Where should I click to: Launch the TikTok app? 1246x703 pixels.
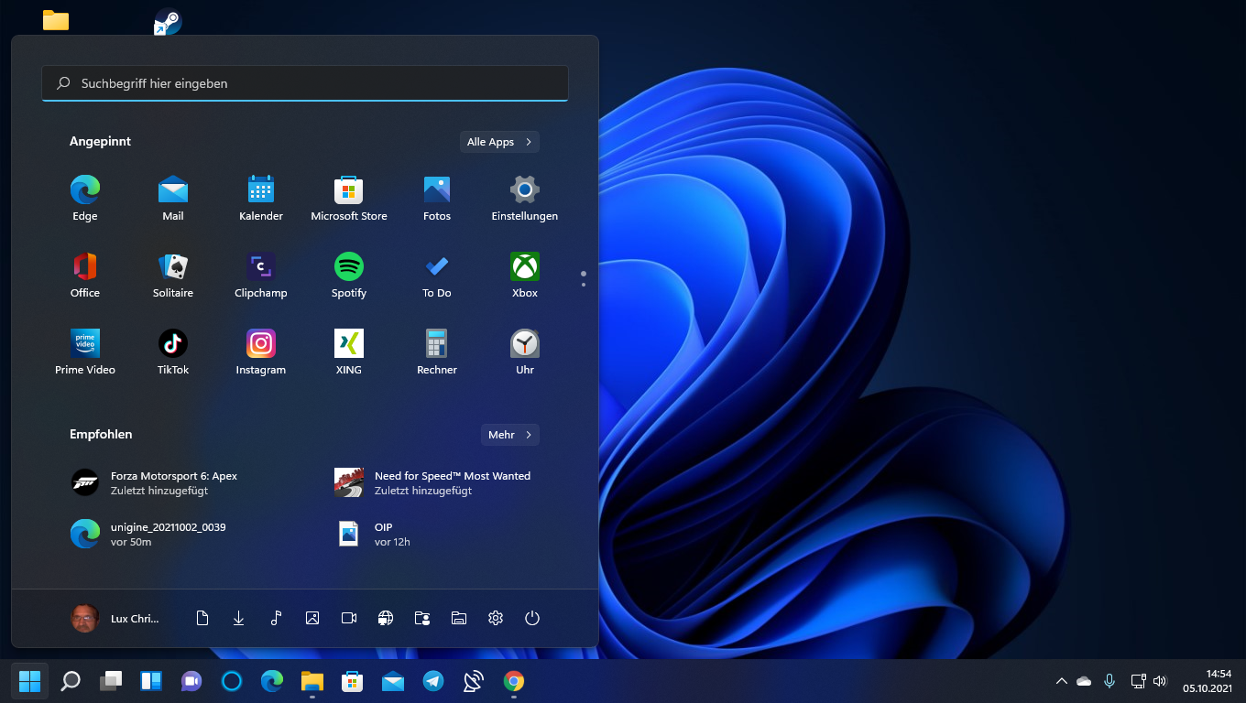pos(173,352)
